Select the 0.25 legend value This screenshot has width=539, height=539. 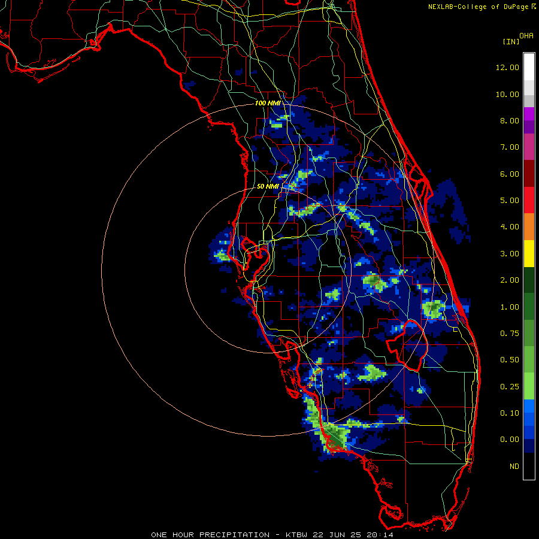[x=510, y=387]
